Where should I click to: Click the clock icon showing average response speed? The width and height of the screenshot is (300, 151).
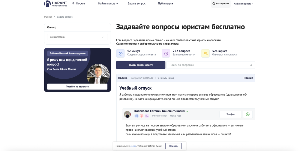pyautogui.click(x=120, y=53)
